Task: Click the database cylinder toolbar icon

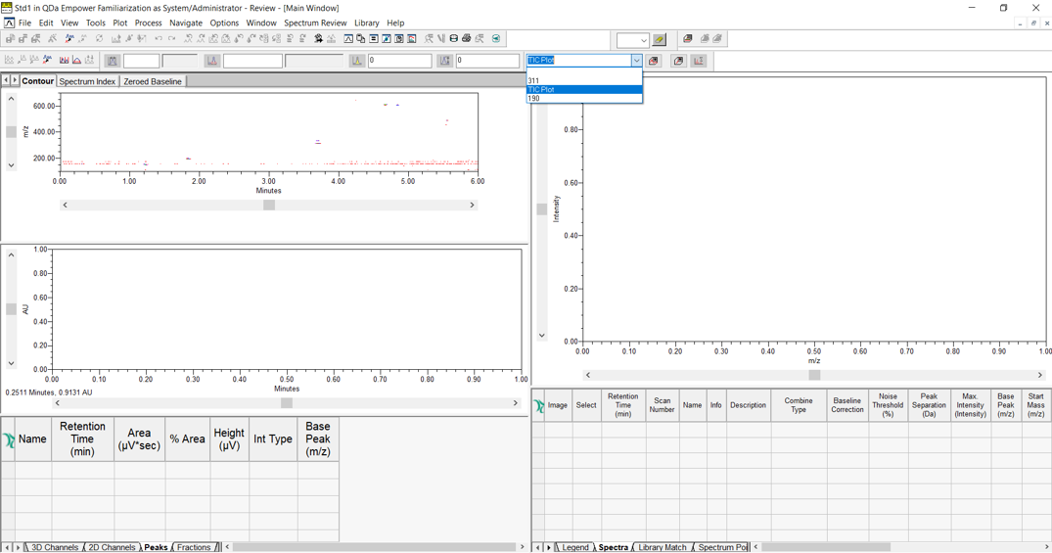Action: coord(453,39)
